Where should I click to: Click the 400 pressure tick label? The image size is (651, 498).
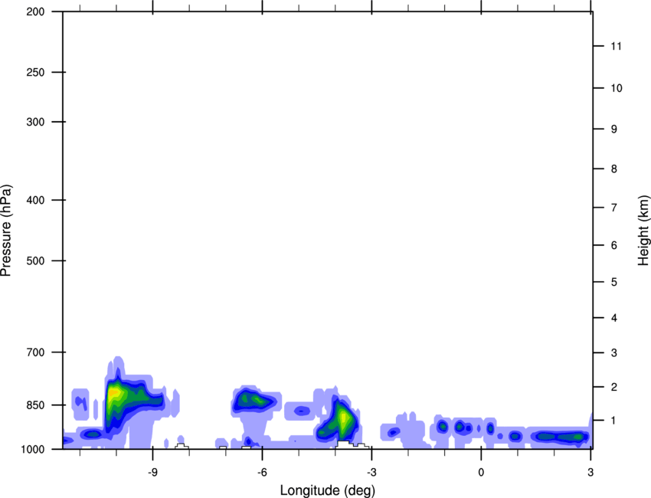(35, 200)
